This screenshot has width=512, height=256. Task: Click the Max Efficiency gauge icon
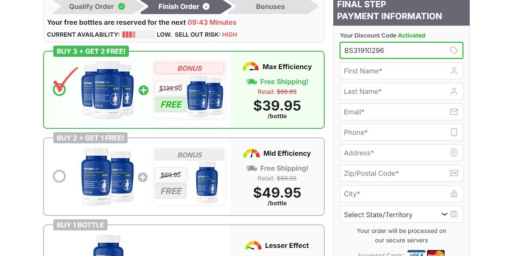point(250,67)
